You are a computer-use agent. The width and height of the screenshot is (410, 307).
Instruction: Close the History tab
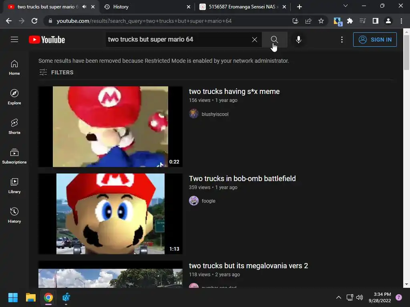click(x=189, y=7)
